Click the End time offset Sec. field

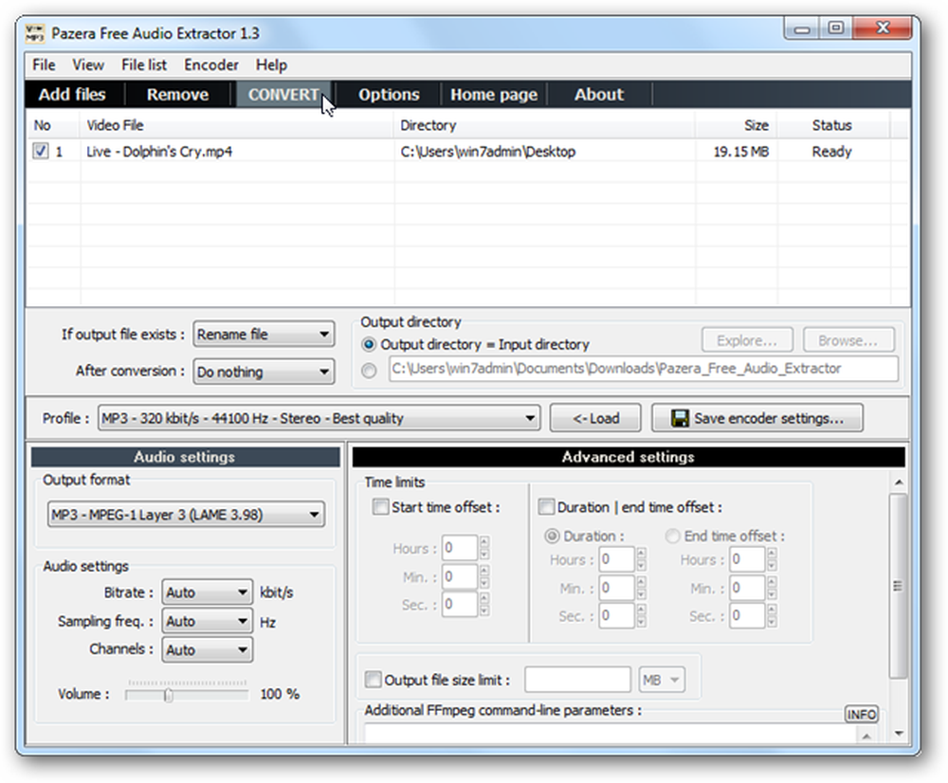pos(747,615)
